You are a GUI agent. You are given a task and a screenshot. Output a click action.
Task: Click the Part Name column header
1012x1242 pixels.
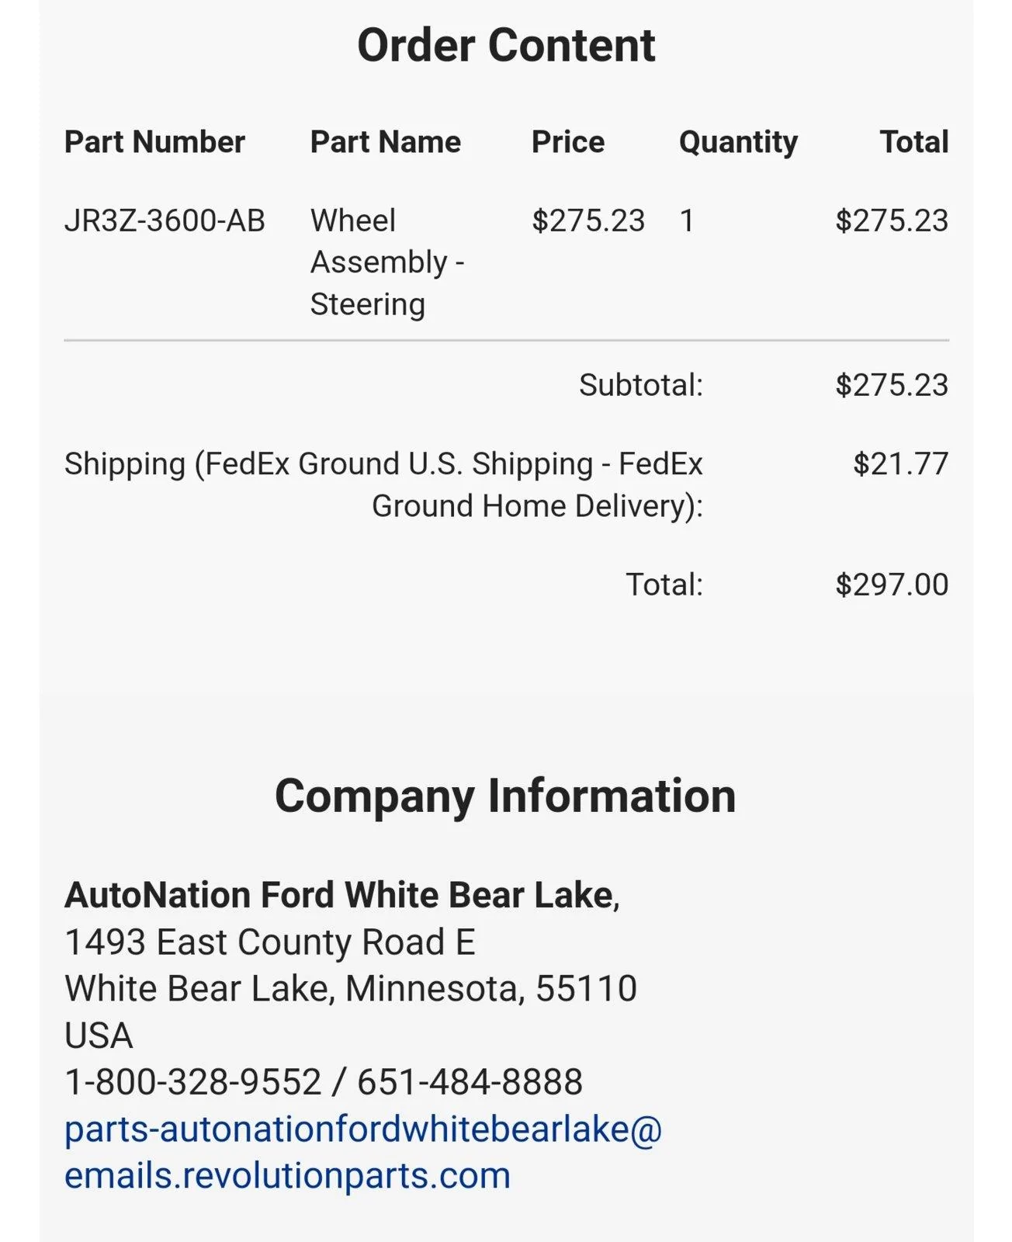(386, 142)
